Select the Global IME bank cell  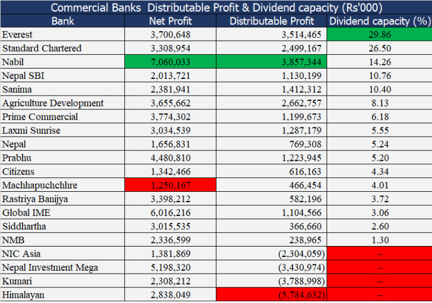pyautogui.click(x=62, y=213)
